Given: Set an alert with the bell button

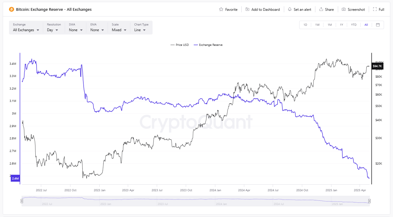Looking at the screenshot, I should click(x=299, y=9).
